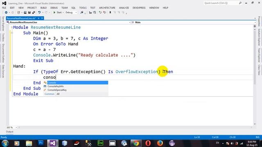Viewport: 262px width, 147px height.
Task: Switch IntelliSense to the All tab
Action: (58, 94)
